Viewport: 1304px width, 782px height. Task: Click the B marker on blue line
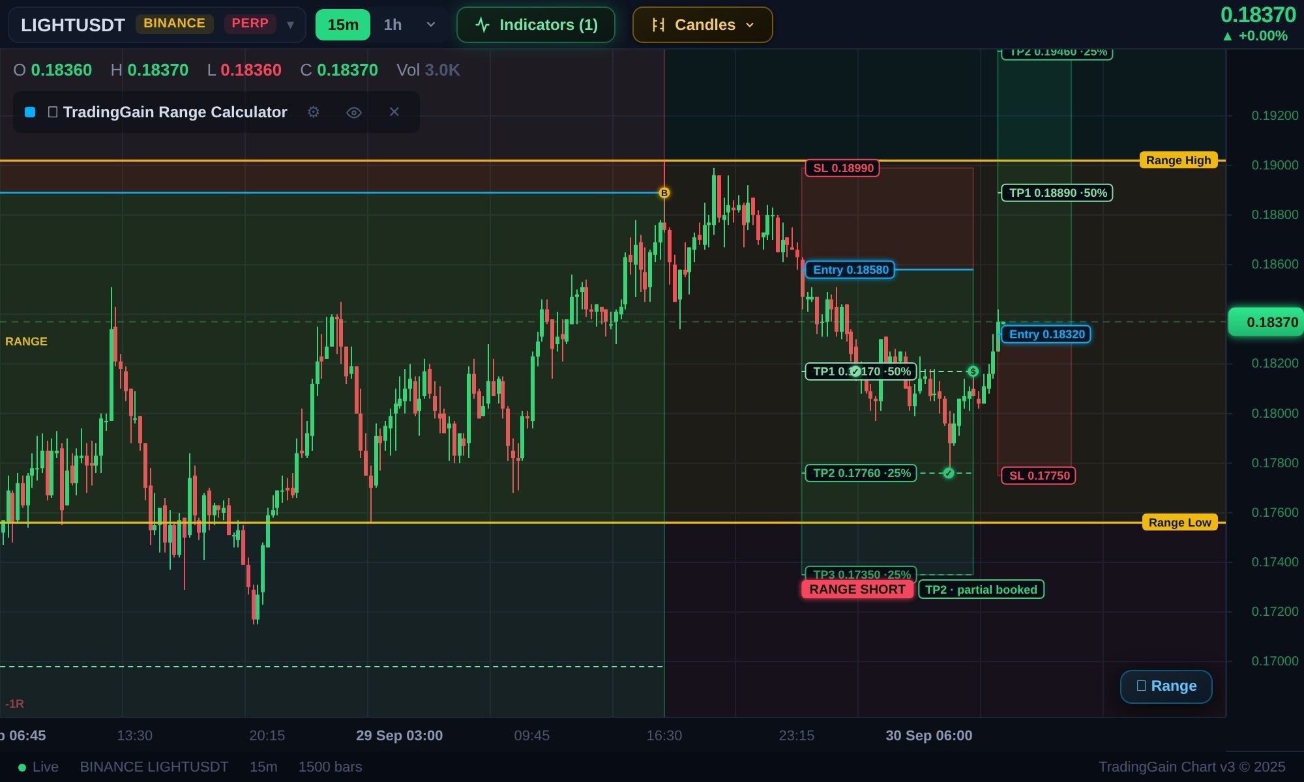point(664,193)
